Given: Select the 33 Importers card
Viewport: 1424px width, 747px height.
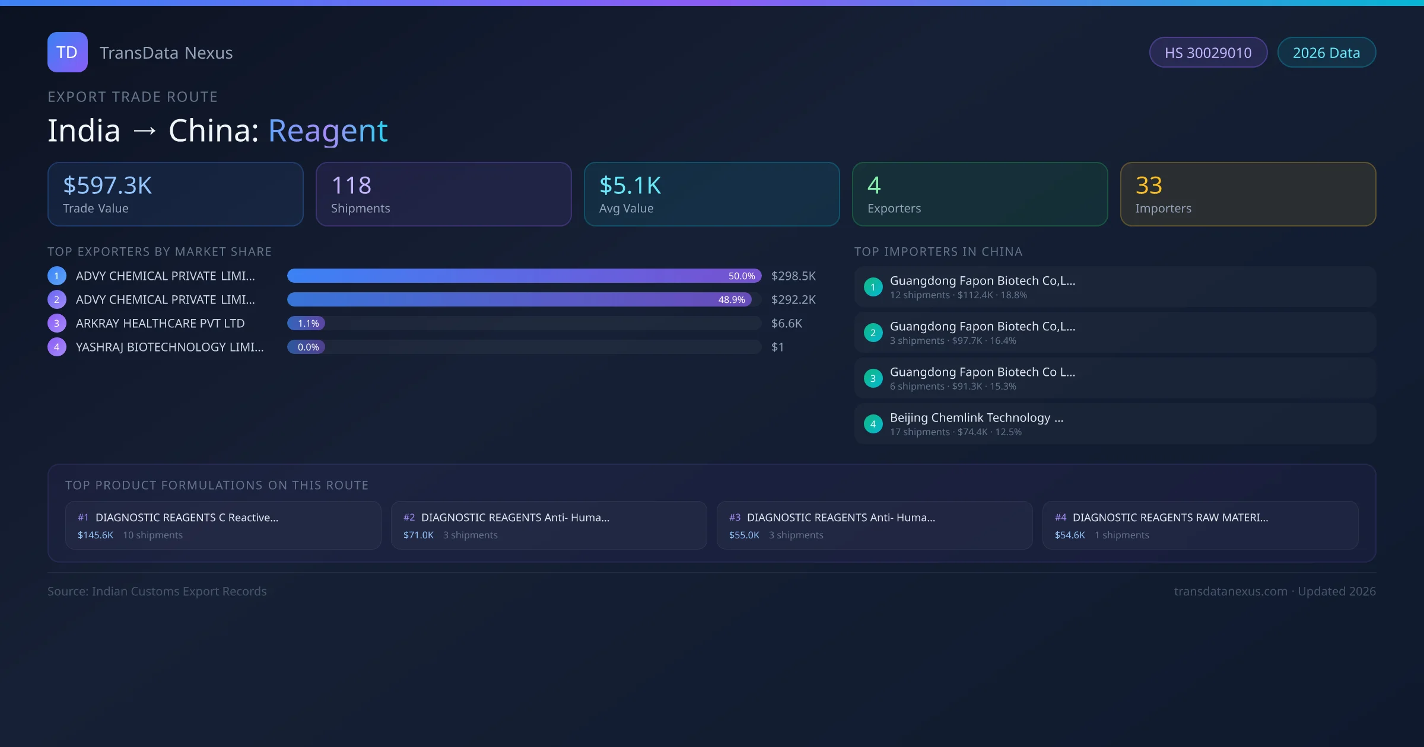Looking at the screenshot, I should pos(1247,194).
